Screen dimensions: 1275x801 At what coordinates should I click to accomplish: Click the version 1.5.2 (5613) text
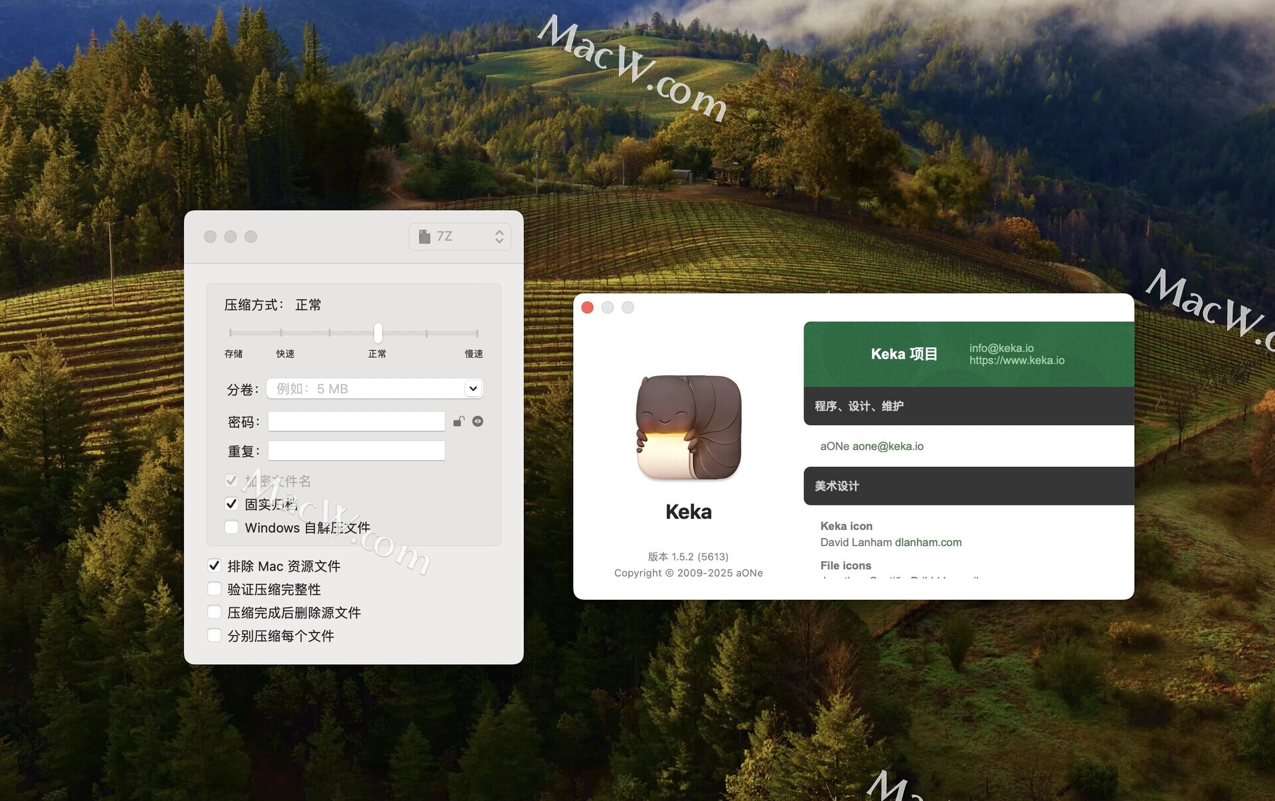[x=689, y=557]
